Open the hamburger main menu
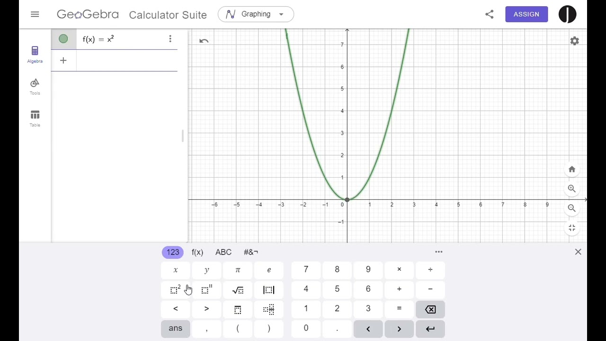 pos(35,14)
